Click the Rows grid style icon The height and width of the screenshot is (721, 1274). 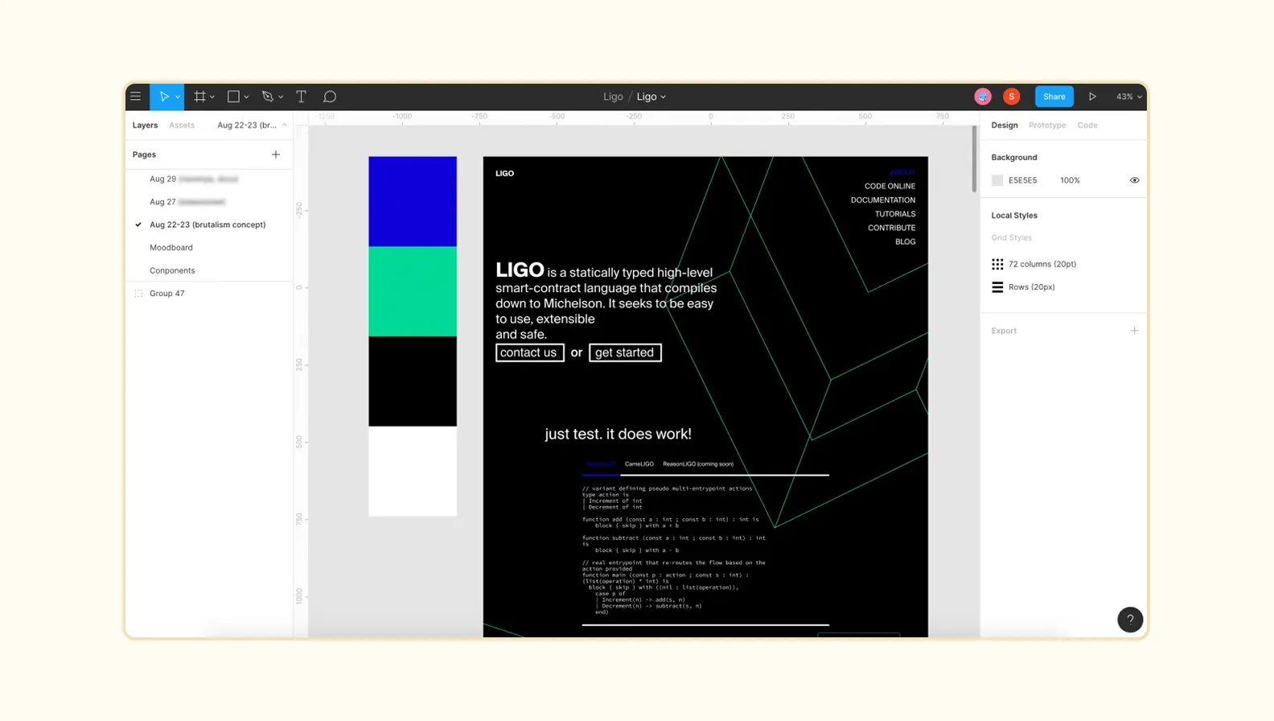[x=997, y=287]
